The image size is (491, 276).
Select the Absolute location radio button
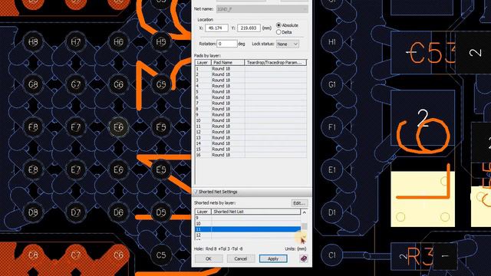[x=278, y=25]
